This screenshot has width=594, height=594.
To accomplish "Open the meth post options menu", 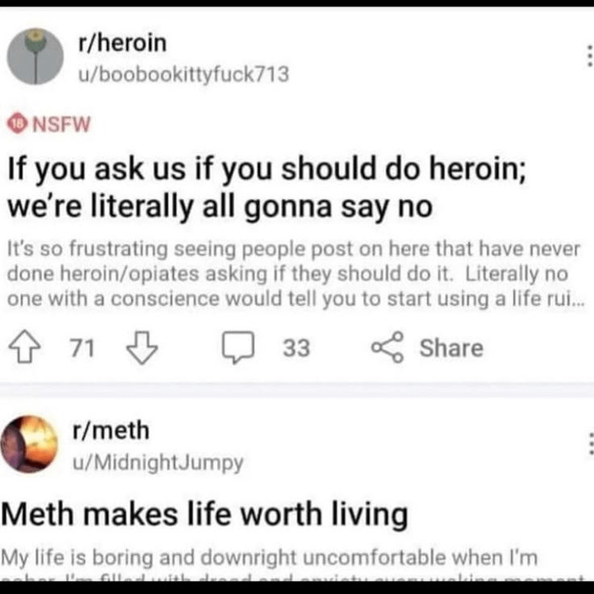I will 588,444.
